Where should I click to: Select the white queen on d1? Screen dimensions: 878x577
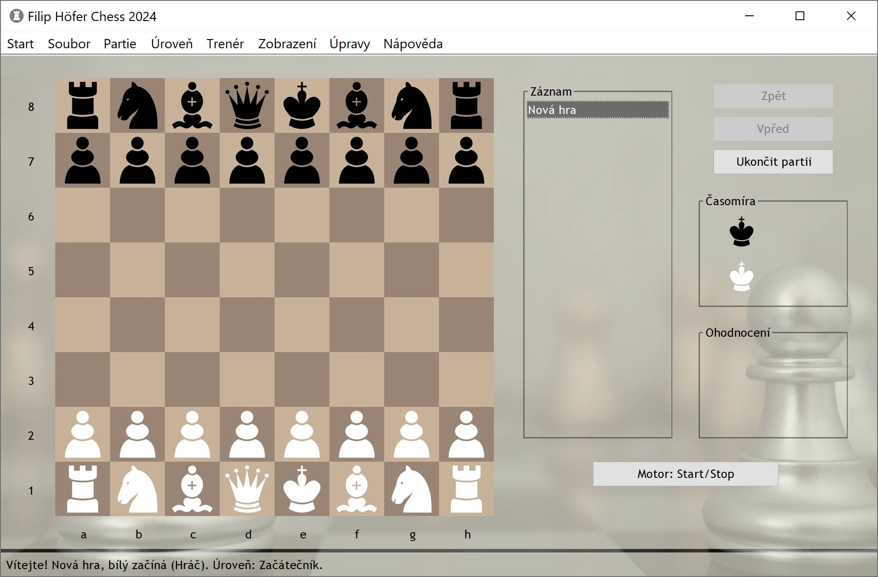click(247, 489)
